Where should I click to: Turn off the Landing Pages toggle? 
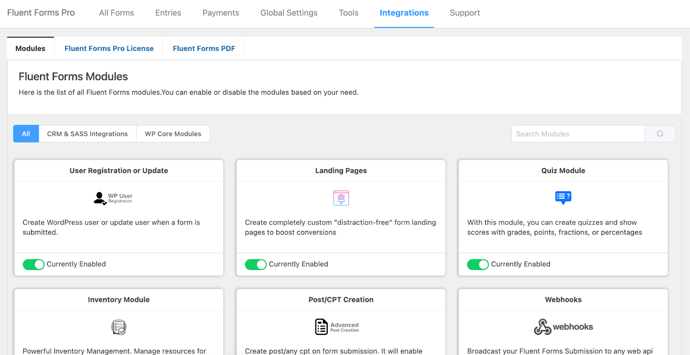coord(256,264)
